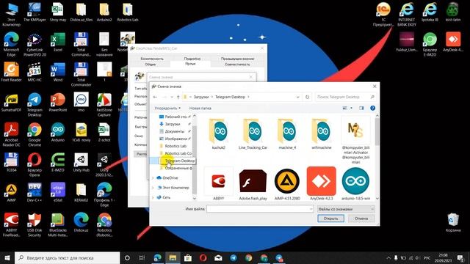Screen dimensions: 470x264
Task: Select the Dev-C++ desktop icon
Action: coord(35,192)
